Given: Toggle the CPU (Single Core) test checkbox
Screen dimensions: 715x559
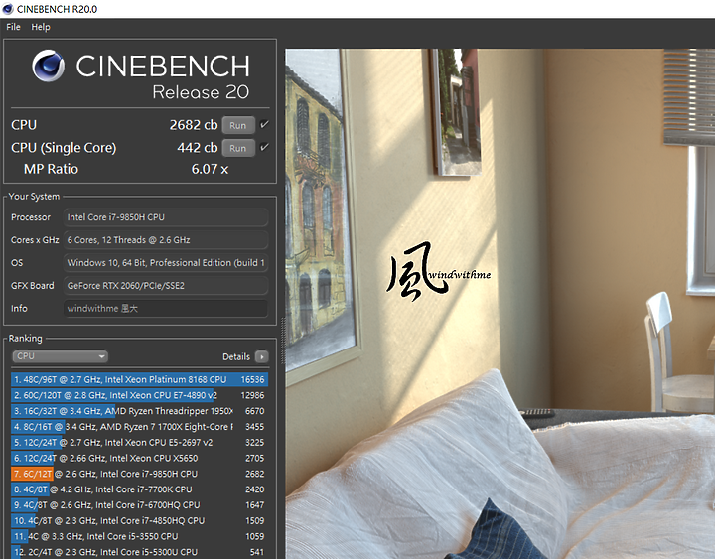Looking at the screenshot, I should click(x=264, y=147).
